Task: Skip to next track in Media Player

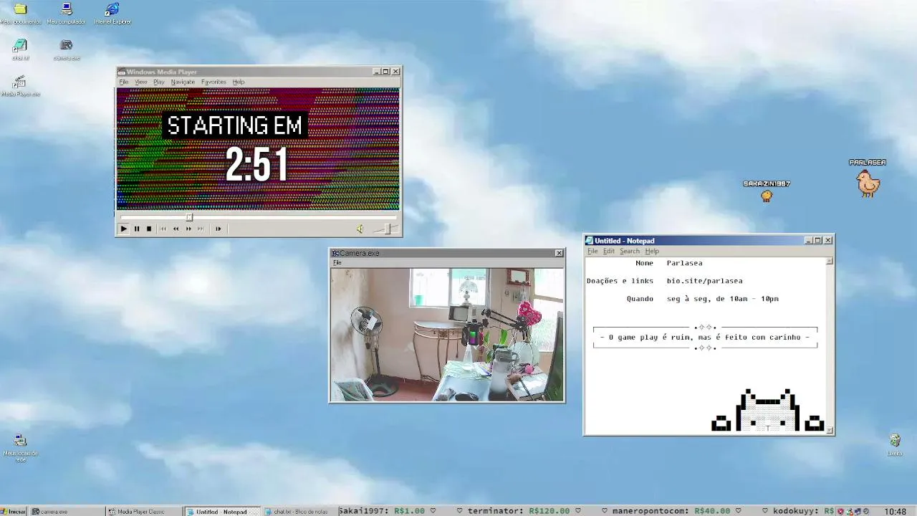Action: click(x=201, y=229)
